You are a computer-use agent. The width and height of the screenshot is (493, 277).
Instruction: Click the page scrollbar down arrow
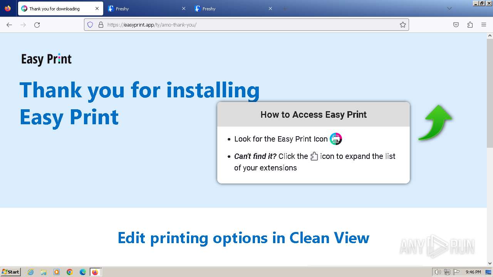click(x=490, y=263)
